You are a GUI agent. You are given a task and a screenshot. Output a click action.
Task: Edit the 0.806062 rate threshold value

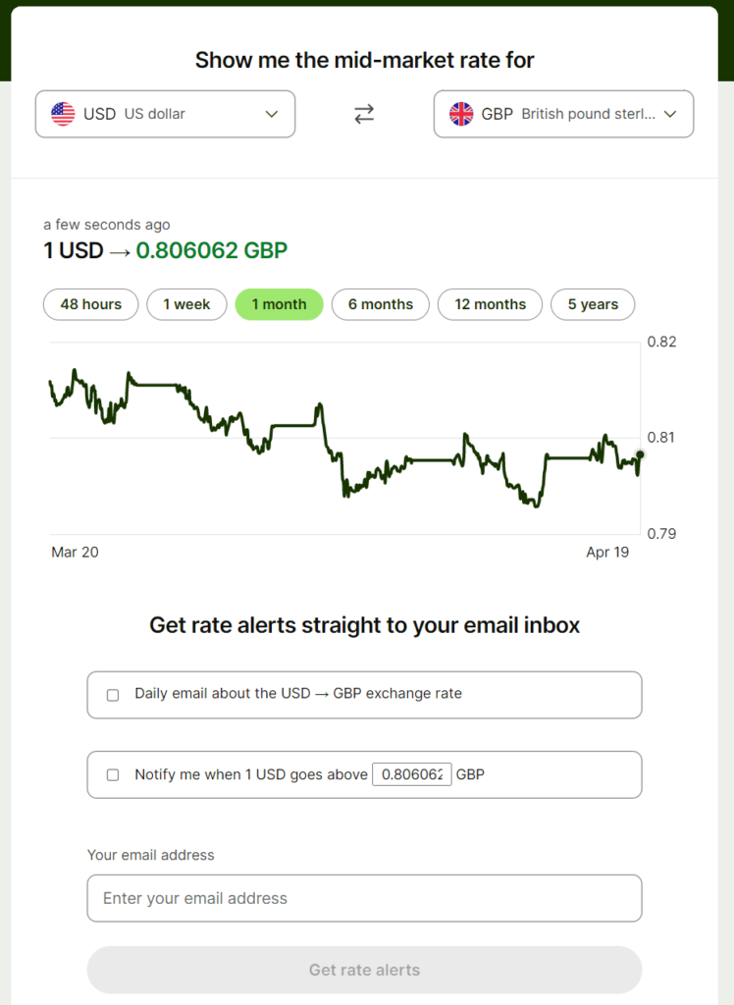(411, 774)
